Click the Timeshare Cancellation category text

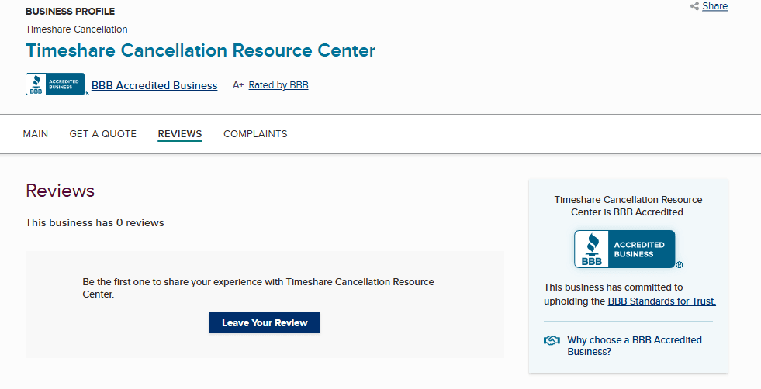point(77,29)
